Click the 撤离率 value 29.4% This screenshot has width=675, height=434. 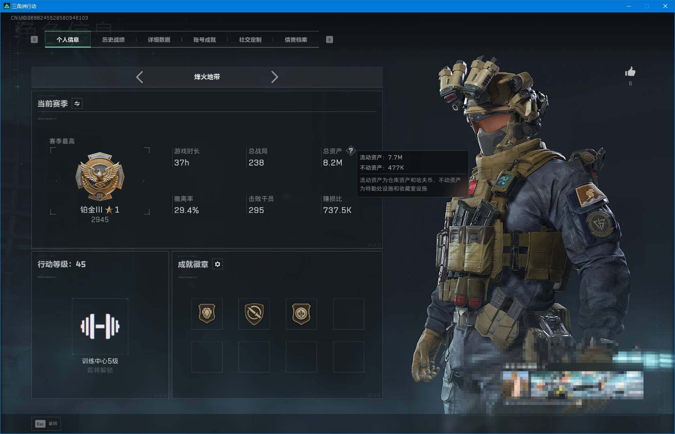(x=187, y=210)
